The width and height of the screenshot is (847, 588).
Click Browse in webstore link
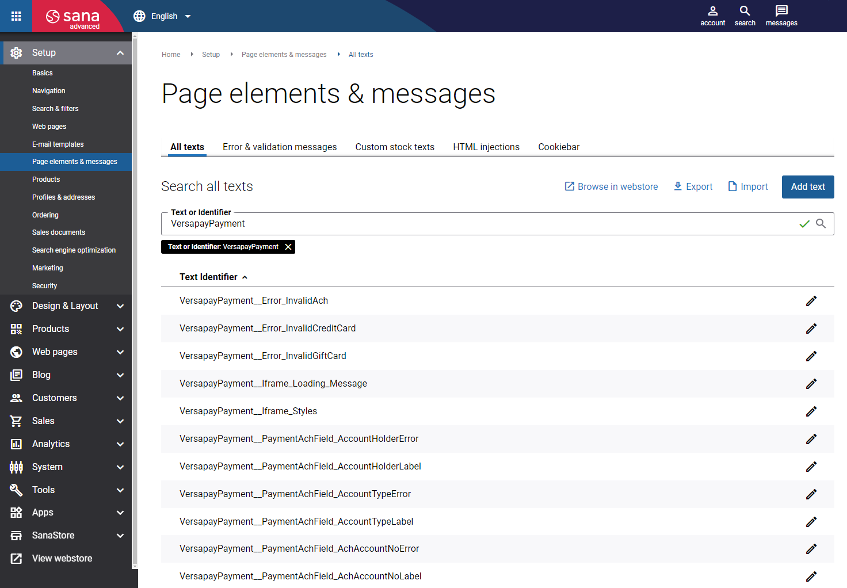611,186
